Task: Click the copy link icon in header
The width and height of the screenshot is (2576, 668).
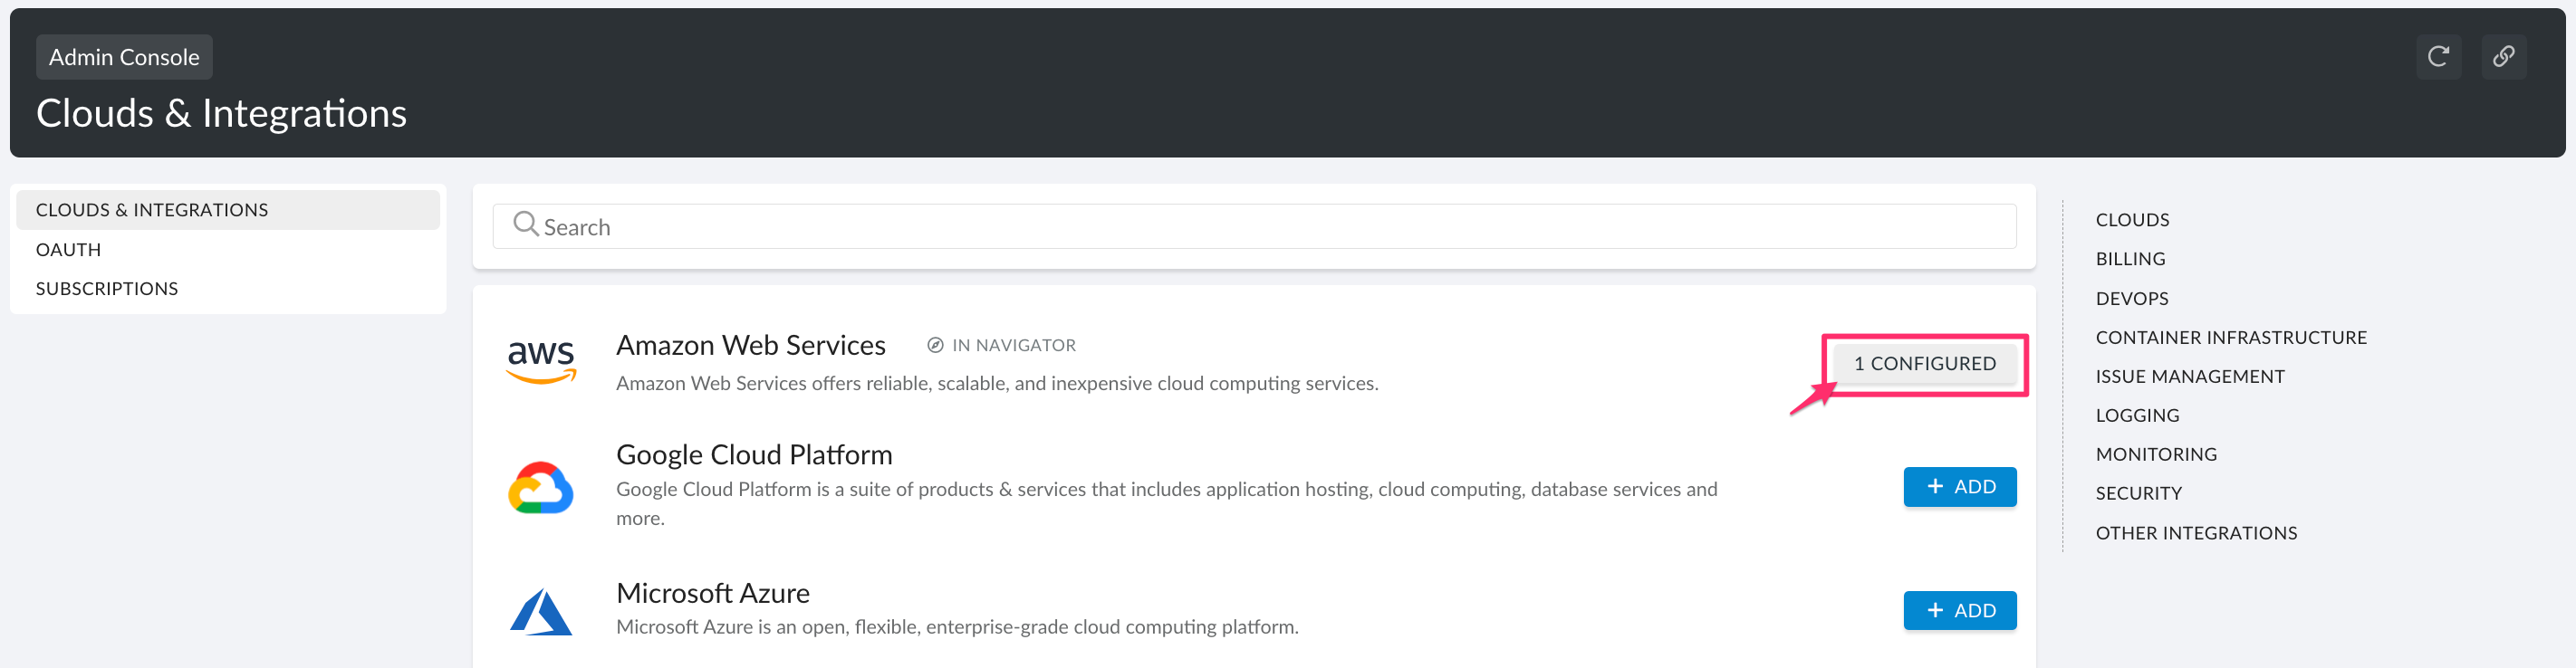Action: [2503, 57]
